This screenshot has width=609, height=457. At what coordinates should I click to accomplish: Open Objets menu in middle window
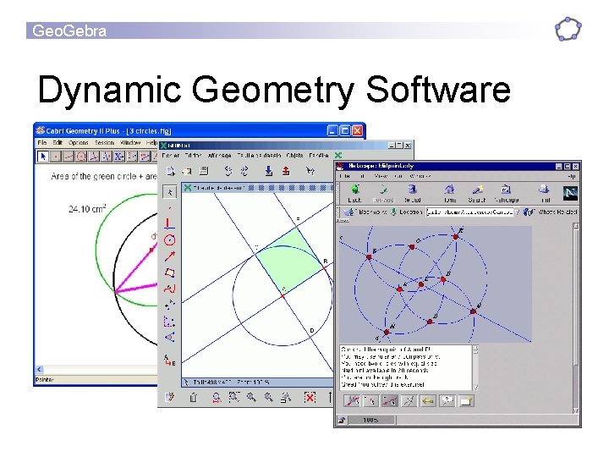[x=294, y=156]
